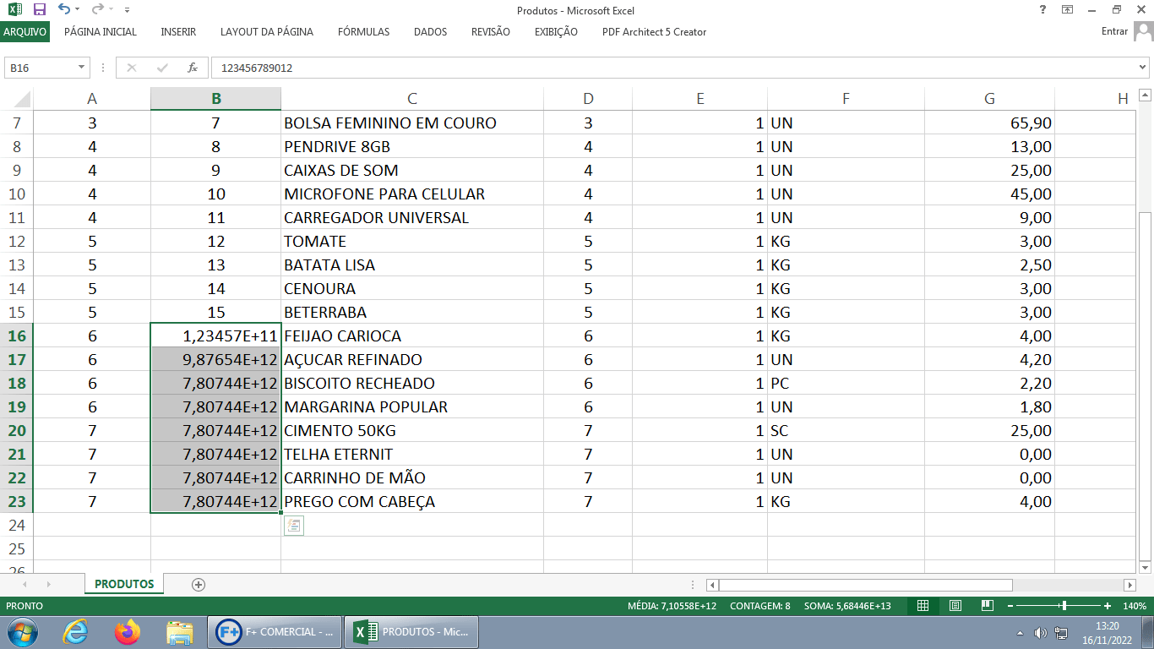The width and height of the screenshot is (1154, 649).
Task: Switch to Normal view in status bar
Action: (923, 606)
